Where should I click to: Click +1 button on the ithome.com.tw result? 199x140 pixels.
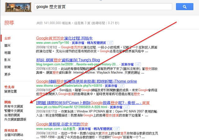coord(122,86)
